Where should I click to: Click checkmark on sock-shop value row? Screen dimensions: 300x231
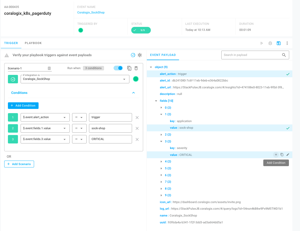click(x=288, y=128)
